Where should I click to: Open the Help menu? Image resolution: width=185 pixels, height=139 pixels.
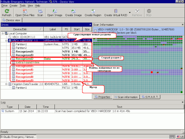coord(38,5)
